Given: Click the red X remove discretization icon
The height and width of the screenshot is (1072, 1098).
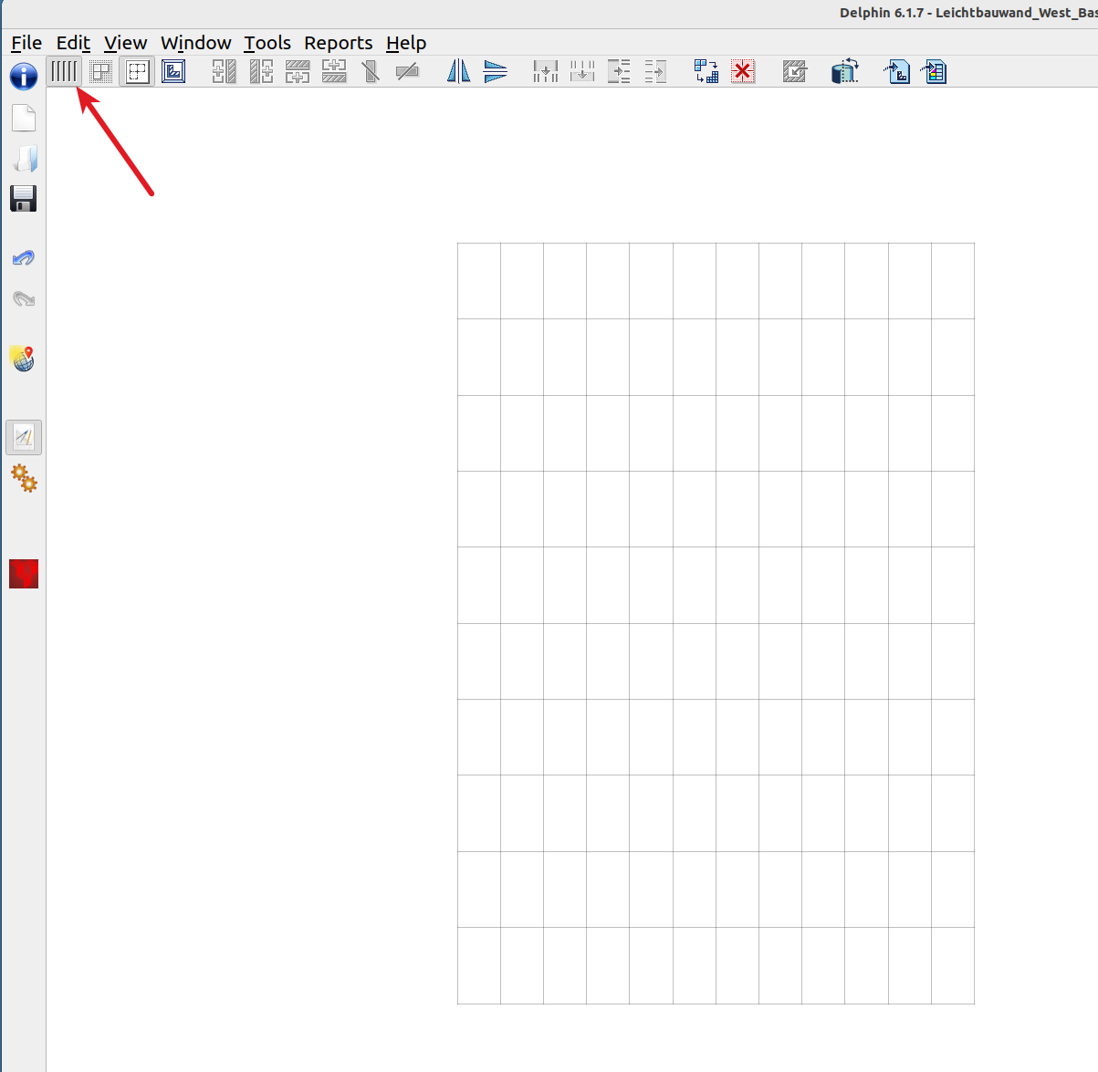Looking at the screenshot, I should pos(743,71).
